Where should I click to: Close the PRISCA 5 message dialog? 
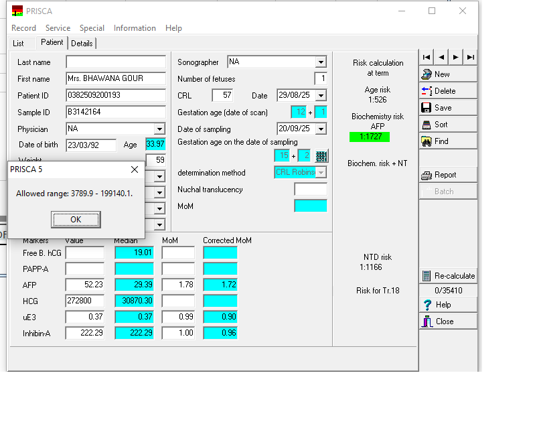pos(134,169)
